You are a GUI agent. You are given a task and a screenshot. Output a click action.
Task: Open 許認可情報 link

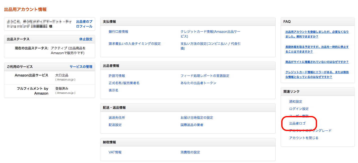[x=117, y=76]
